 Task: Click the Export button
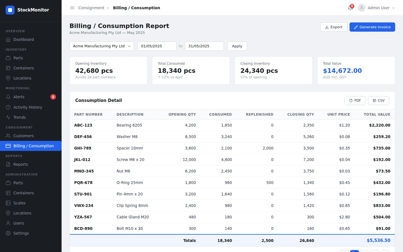(334, 27)
